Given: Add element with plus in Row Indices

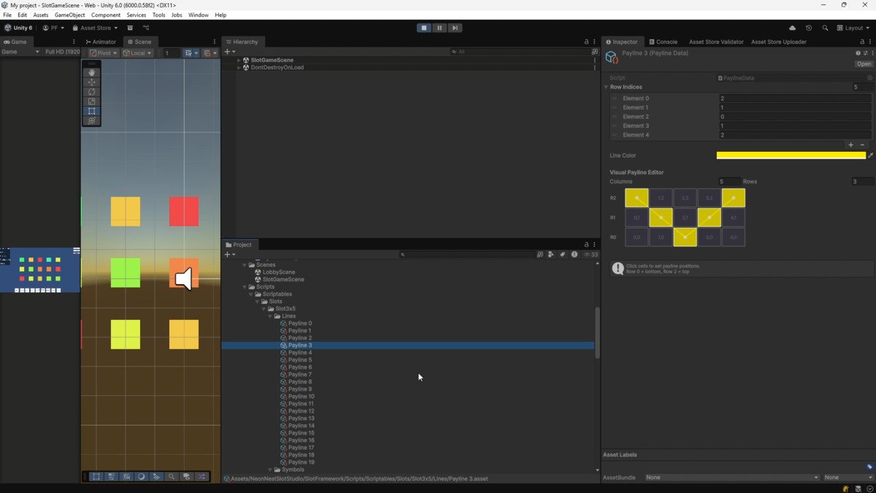Looking at the screenshot, I should (850, 145).
